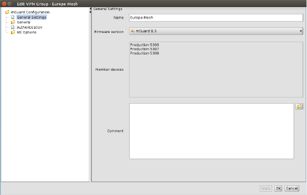Screen dimensions: 307x195
Task: Click the Authentication page icon in the tree
Action: (x=13, y=27)
